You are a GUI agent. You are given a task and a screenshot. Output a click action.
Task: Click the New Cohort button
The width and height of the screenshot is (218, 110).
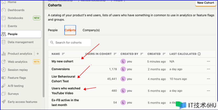(x=205, y=3)
